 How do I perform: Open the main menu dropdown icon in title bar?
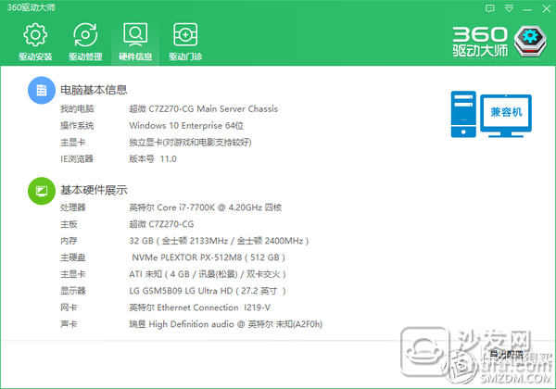click(509, 8)
